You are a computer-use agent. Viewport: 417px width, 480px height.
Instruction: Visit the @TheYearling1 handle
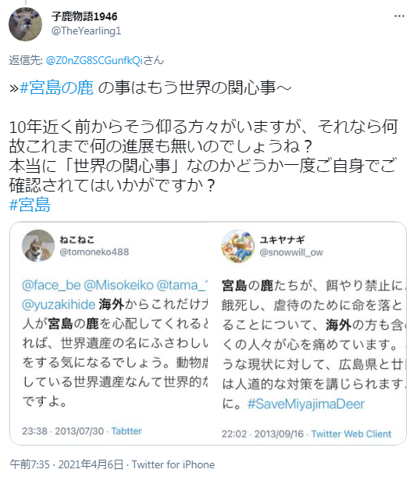click(x=86, y=31)
